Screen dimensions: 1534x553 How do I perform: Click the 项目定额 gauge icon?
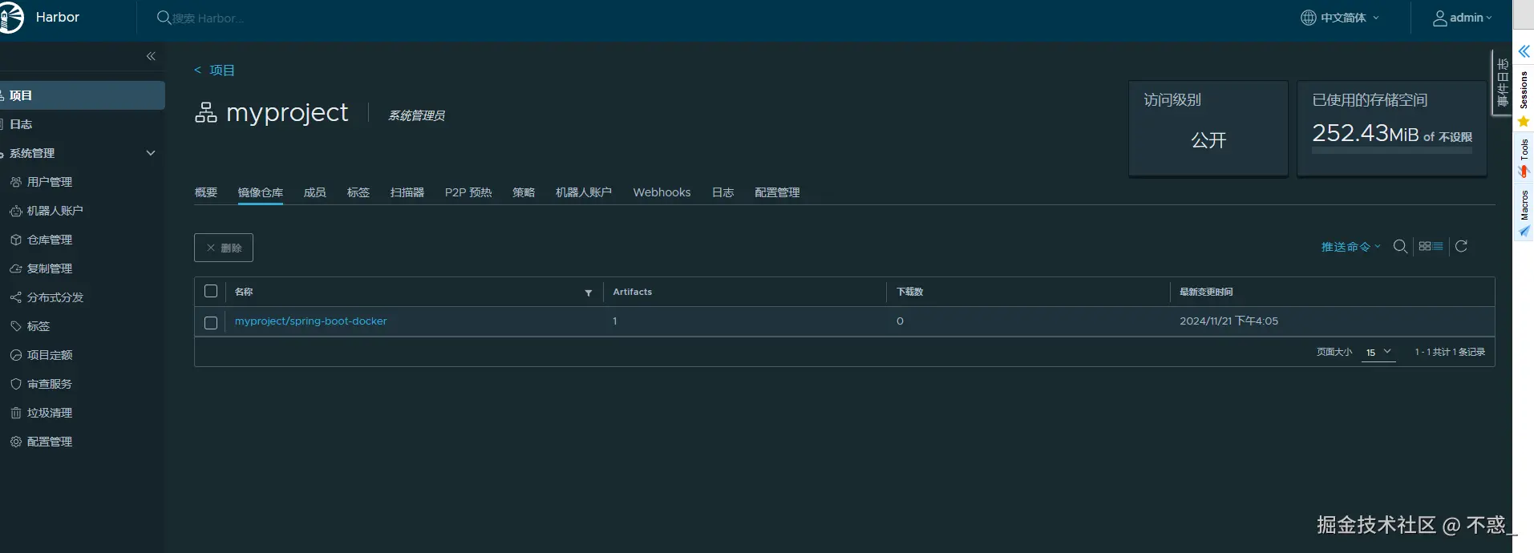click(15, 355)
